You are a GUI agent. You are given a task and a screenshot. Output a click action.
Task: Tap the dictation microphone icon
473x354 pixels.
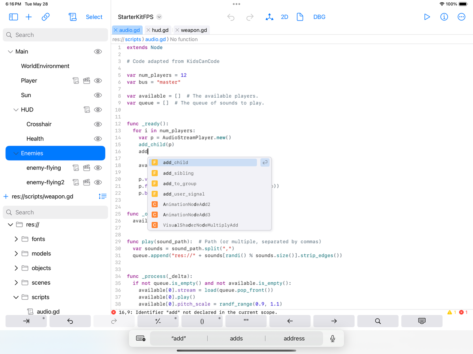(332, 338)
